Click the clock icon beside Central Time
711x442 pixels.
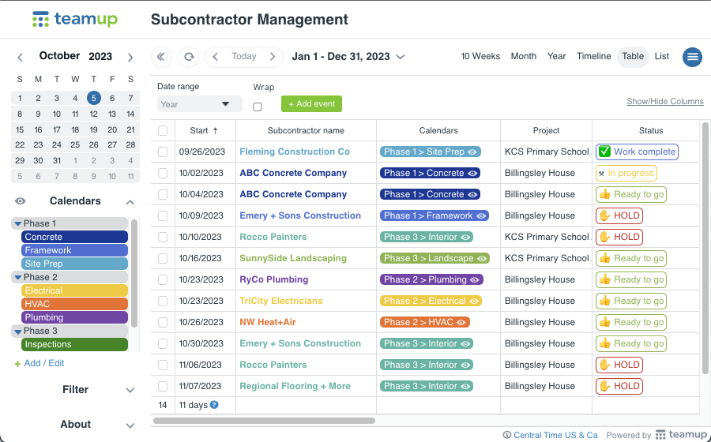[507, 435]
